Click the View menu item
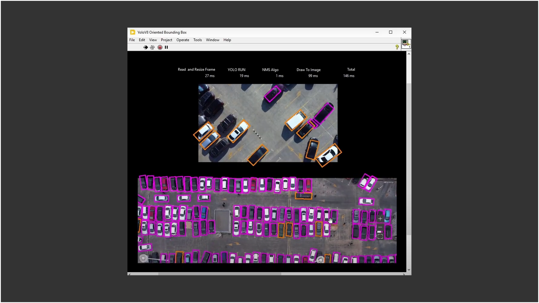 coord(152,40)
